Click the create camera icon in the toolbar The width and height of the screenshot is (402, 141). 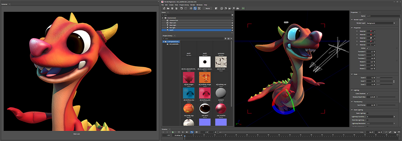point(238,8)
